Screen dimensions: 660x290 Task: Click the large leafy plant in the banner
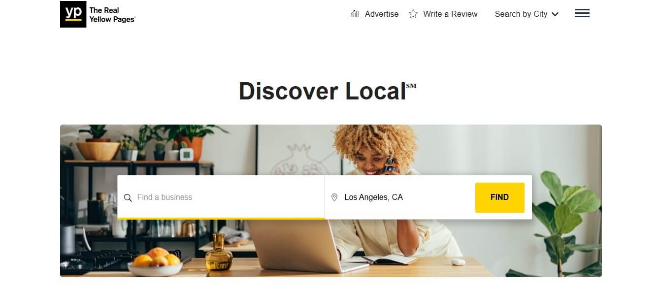point(566,222)
